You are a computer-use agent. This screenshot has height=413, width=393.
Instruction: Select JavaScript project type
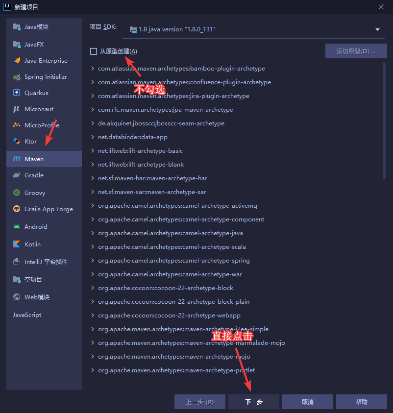pyautogui.click(x=44, y=315)
